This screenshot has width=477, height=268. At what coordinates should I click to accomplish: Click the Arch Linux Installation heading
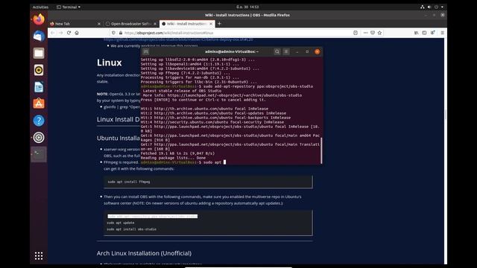[144, 253]
